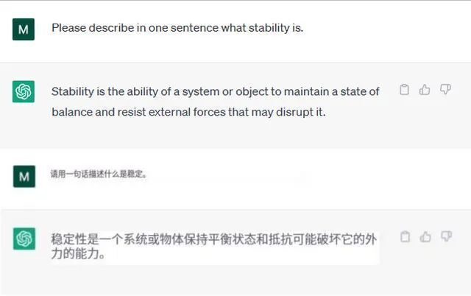Click the first user avatar M
The image size is (471, 296).
click(24, 29)
